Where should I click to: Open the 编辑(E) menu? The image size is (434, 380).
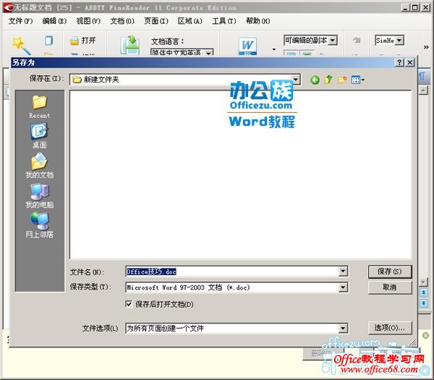[x=54, y=21]
